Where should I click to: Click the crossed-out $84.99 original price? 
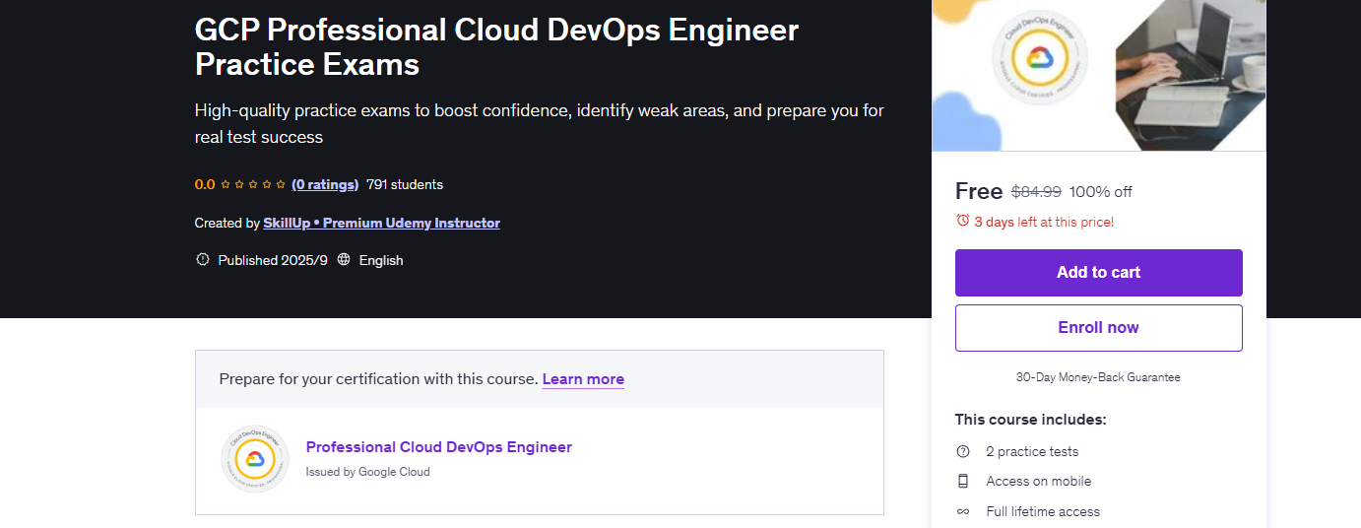click(1036, 192)
